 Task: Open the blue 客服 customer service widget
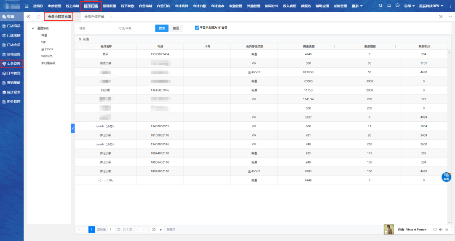pyautogui.click(x=446, y=177)
